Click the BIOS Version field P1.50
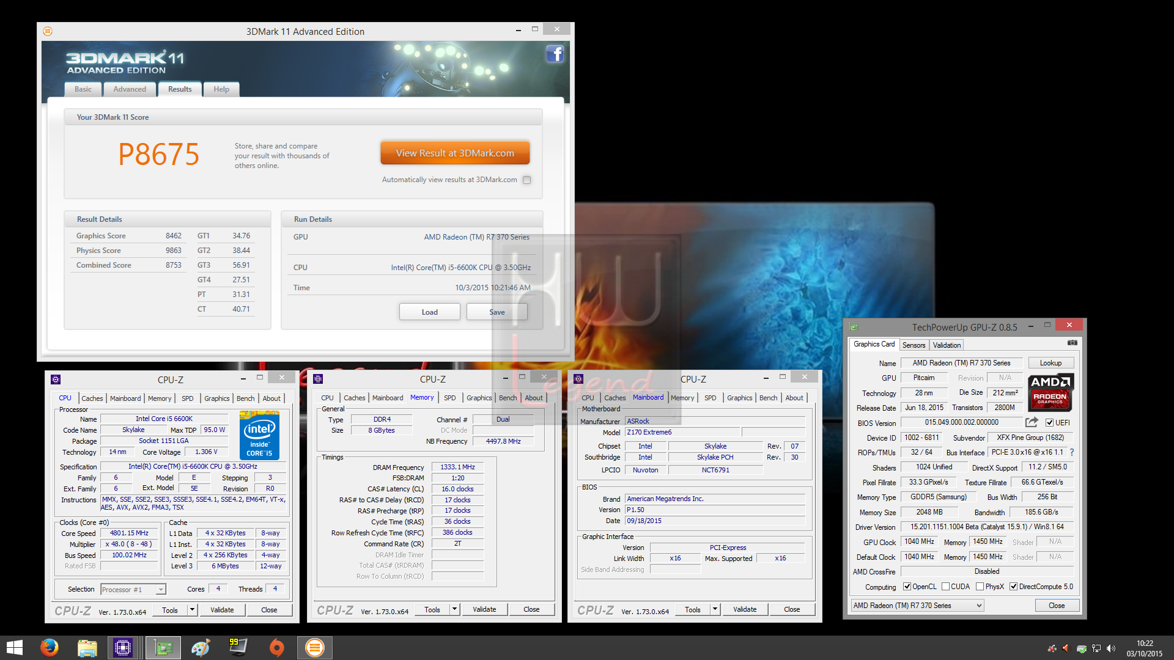1174x660 pixels. coord(715,510)
